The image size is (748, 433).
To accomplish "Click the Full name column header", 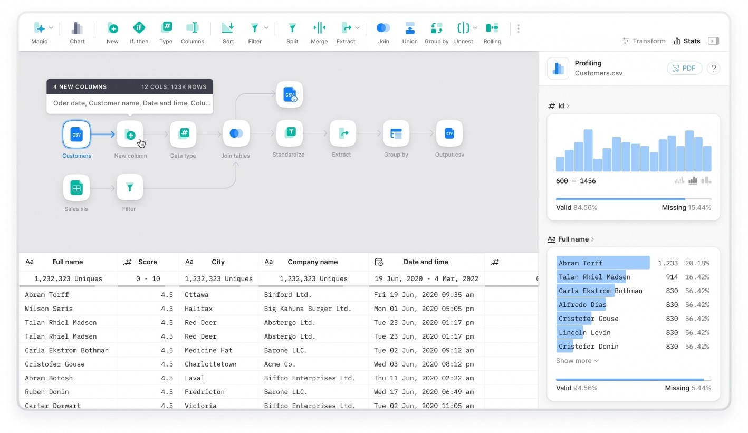I will click(x=68, y=262).
